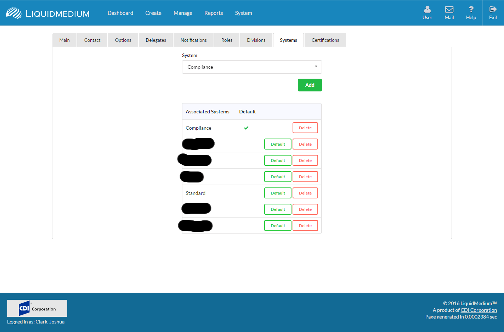The height and width of the screenshot is (332, 504).
Task: Open the Notifications tab
Action: click(x=193, y=40)
